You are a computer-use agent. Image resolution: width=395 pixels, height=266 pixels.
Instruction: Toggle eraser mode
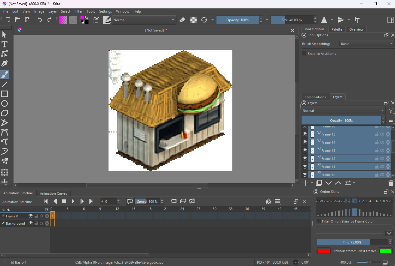[x=182, y=20]
